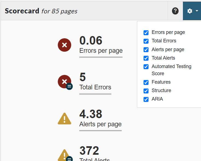
Task: Uncheck the Total Errors checkbox
Action: coord(146,41)
